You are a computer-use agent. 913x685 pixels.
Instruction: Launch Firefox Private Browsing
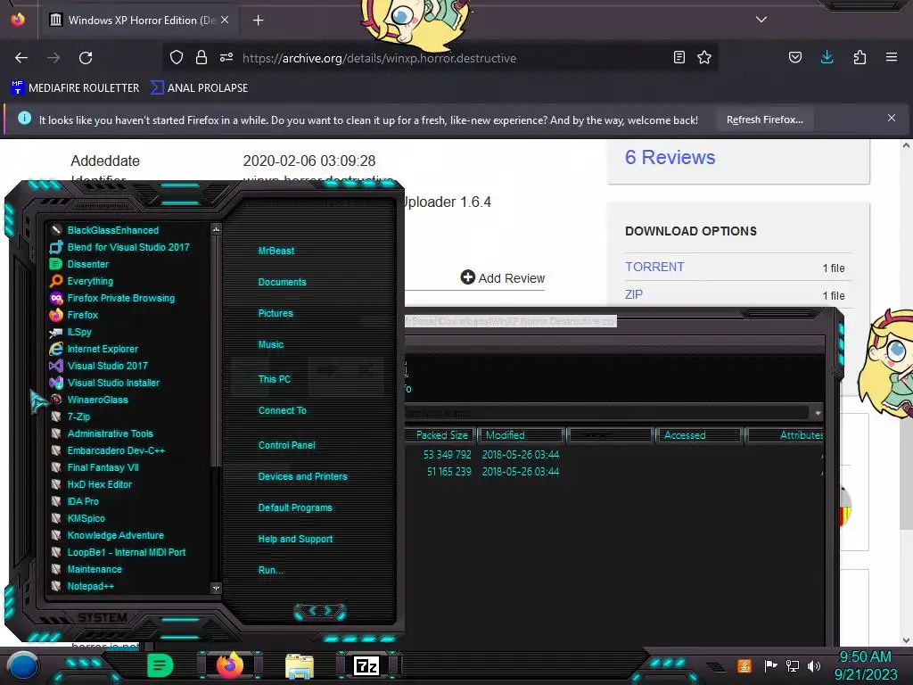click(x=112, y=298)
